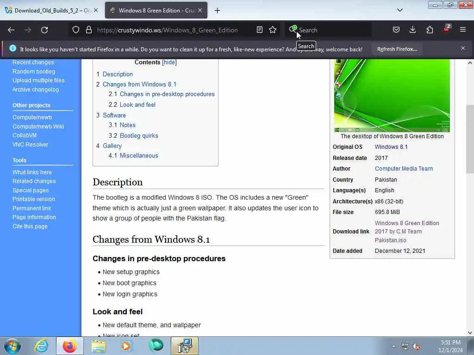Switch to Firefox in the taskbar
Viewport: 474px width, 355px height.
point(69,346)
